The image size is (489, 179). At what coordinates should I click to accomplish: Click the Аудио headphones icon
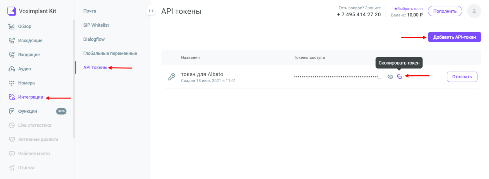[12, 69]
